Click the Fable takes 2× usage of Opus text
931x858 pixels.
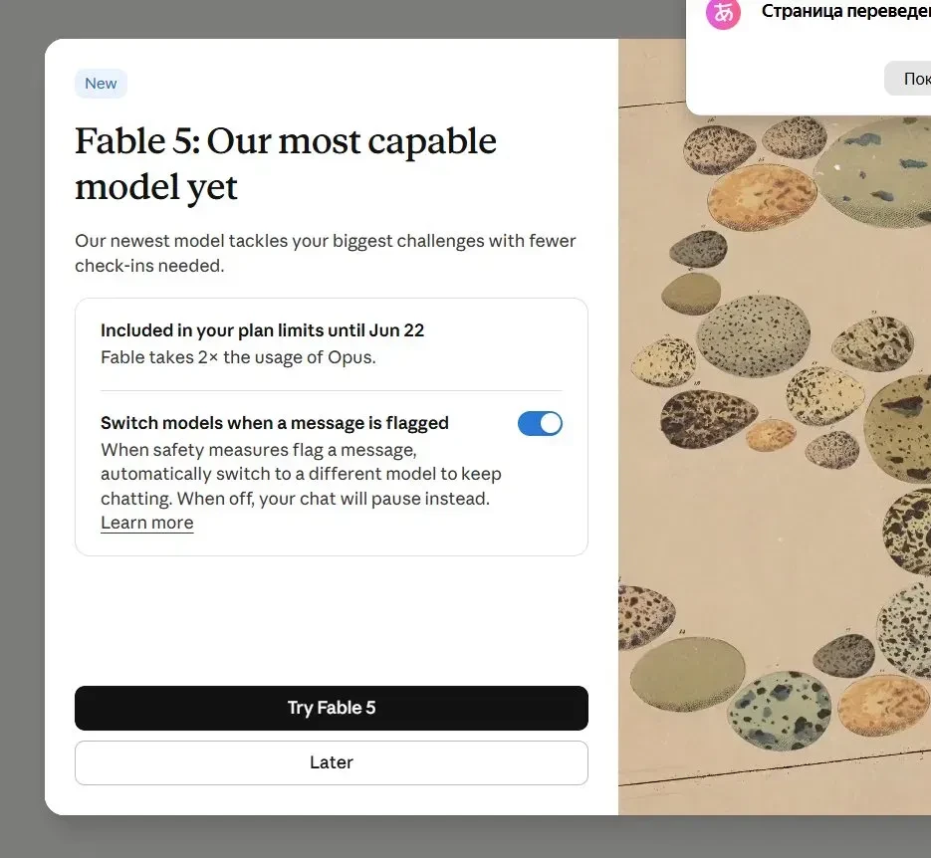238,357
